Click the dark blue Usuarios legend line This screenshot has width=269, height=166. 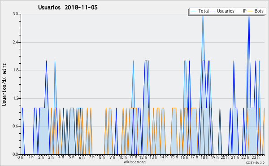[213, 11]
